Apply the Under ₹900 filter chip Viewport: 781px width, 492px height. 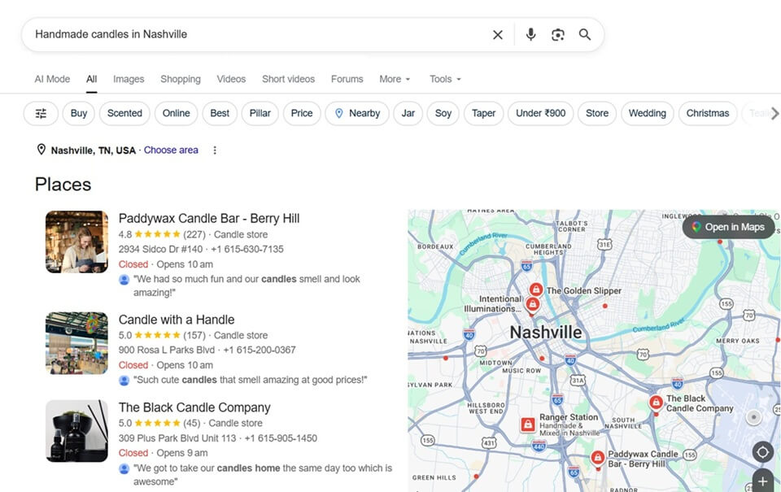[x=540, y=114]
